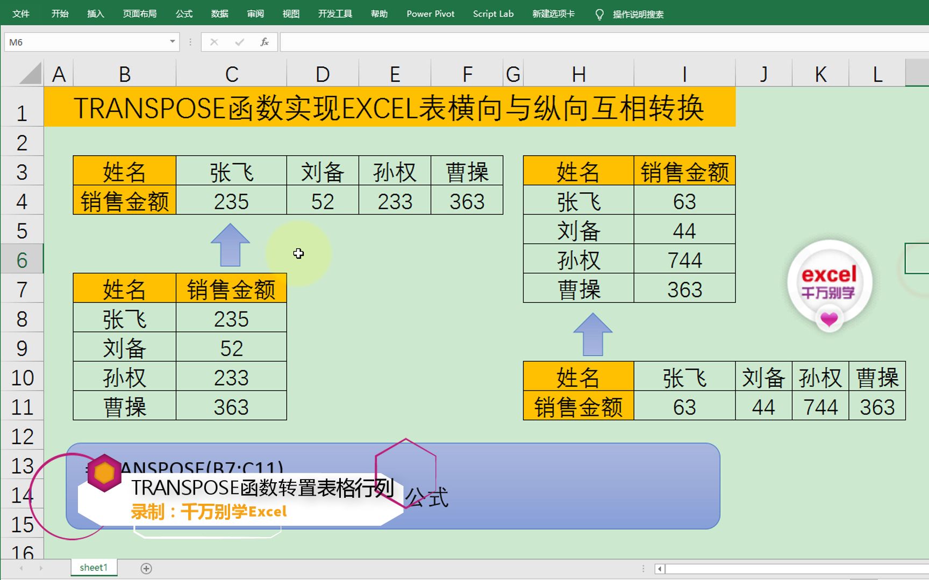
Task: Click the formula bar confirm checkmark icon
Action: (239, 42)
